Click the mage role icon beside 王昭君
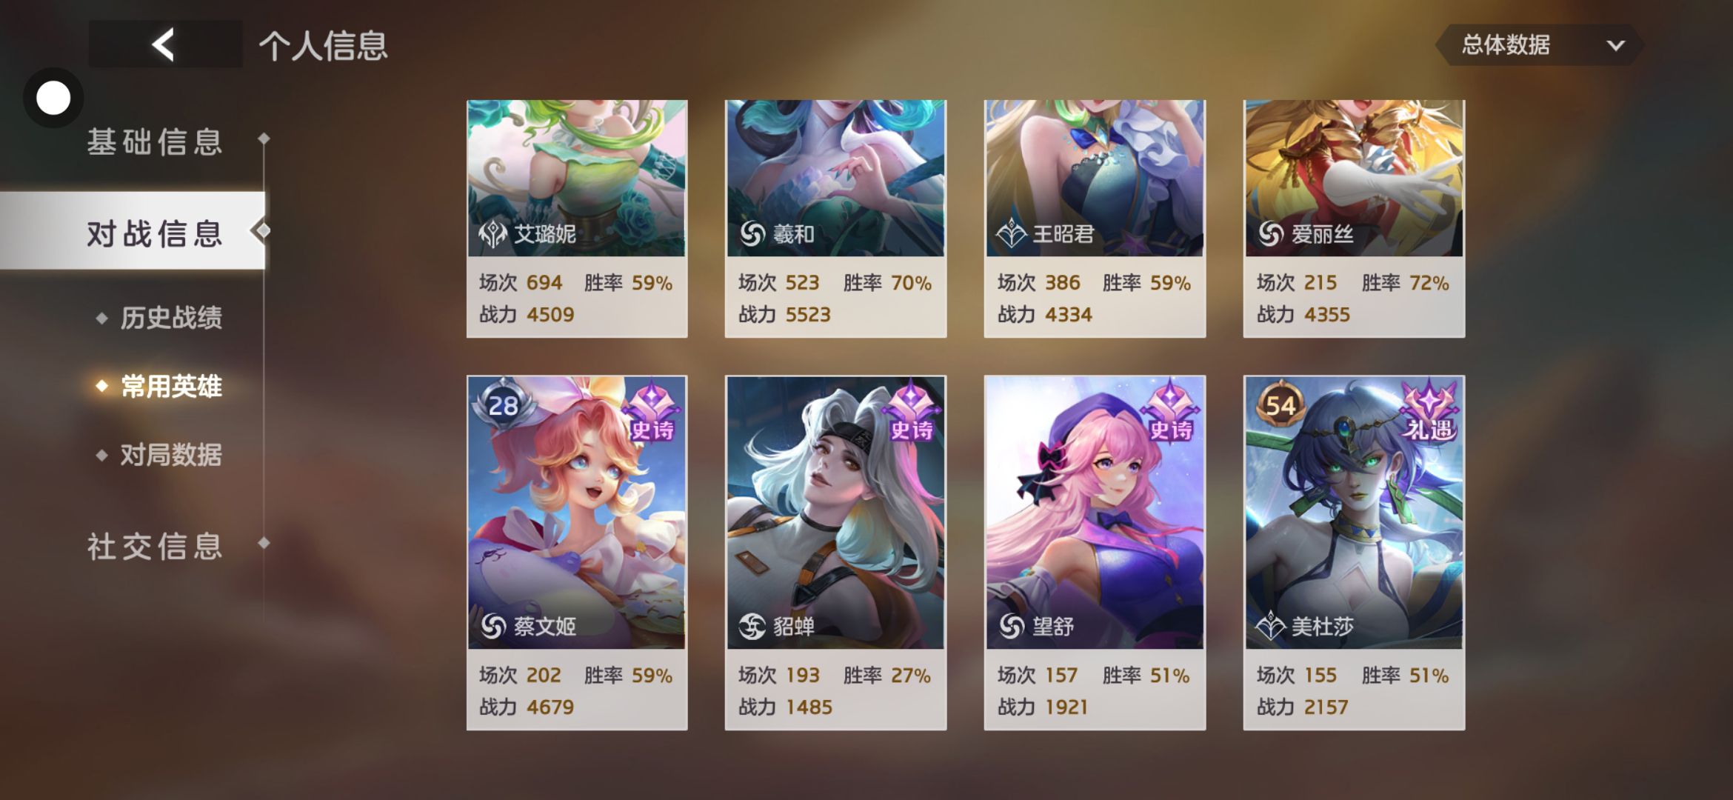Viewport: 1733px width, 800px height. click(x=1011, y=234)
